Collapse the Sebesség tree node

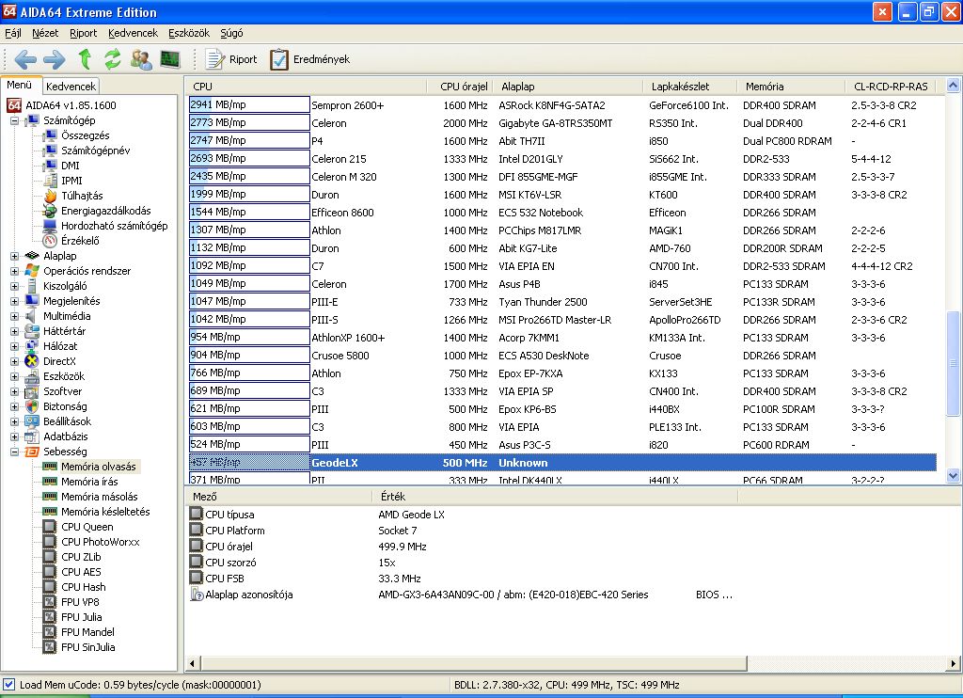click(15, 452)
